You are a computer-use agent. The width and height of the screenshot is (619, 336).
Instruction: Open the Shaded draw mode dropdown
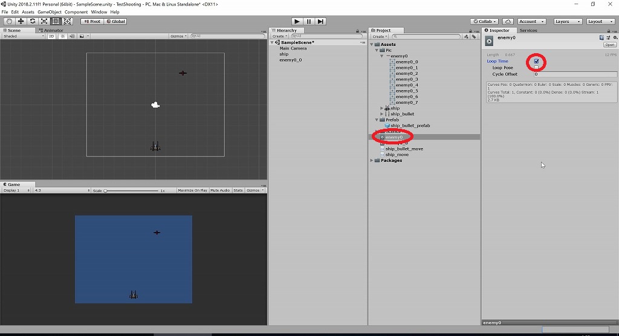click(x=23, y=36)
